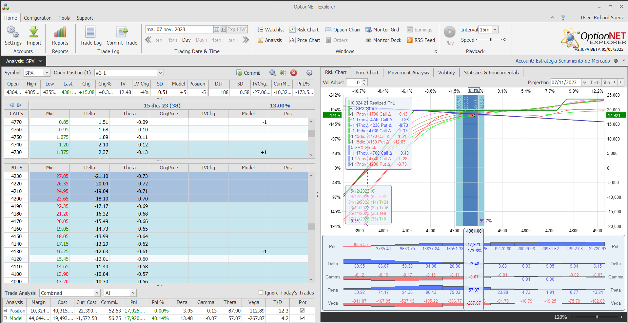Click the Commit Trade ribbon icon
Image resolution: width=628 pixels, height=323 pixels.
pos(122,32)
